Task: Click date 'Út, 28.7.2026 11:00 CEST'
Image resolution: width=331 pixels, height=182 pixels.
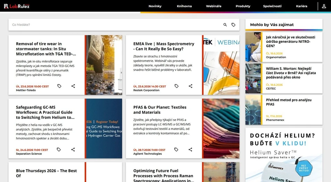Action: point(149,150)
